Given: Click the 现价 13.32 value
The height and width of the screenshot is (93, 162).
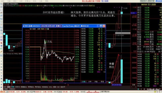Looking at the screenshot, I should [x=147, y=32].
